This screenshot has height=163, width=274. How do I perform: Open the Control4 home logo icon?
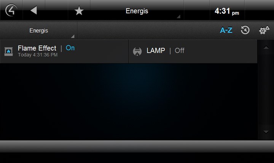click(x=11, y=10)
